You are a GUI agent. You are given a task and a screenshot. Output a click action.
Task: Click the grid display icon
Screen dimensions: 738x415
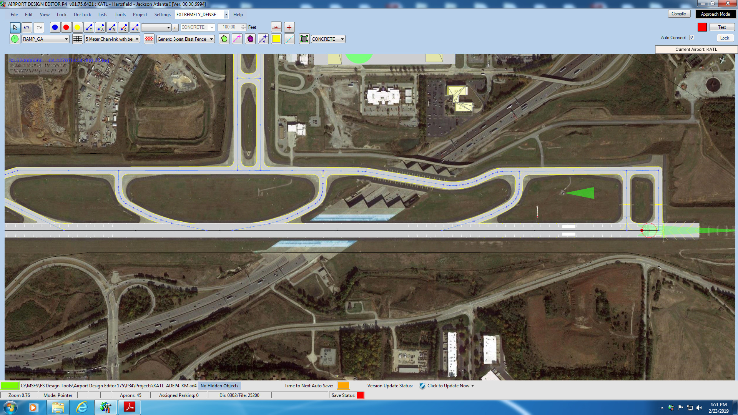pos(77,39)
